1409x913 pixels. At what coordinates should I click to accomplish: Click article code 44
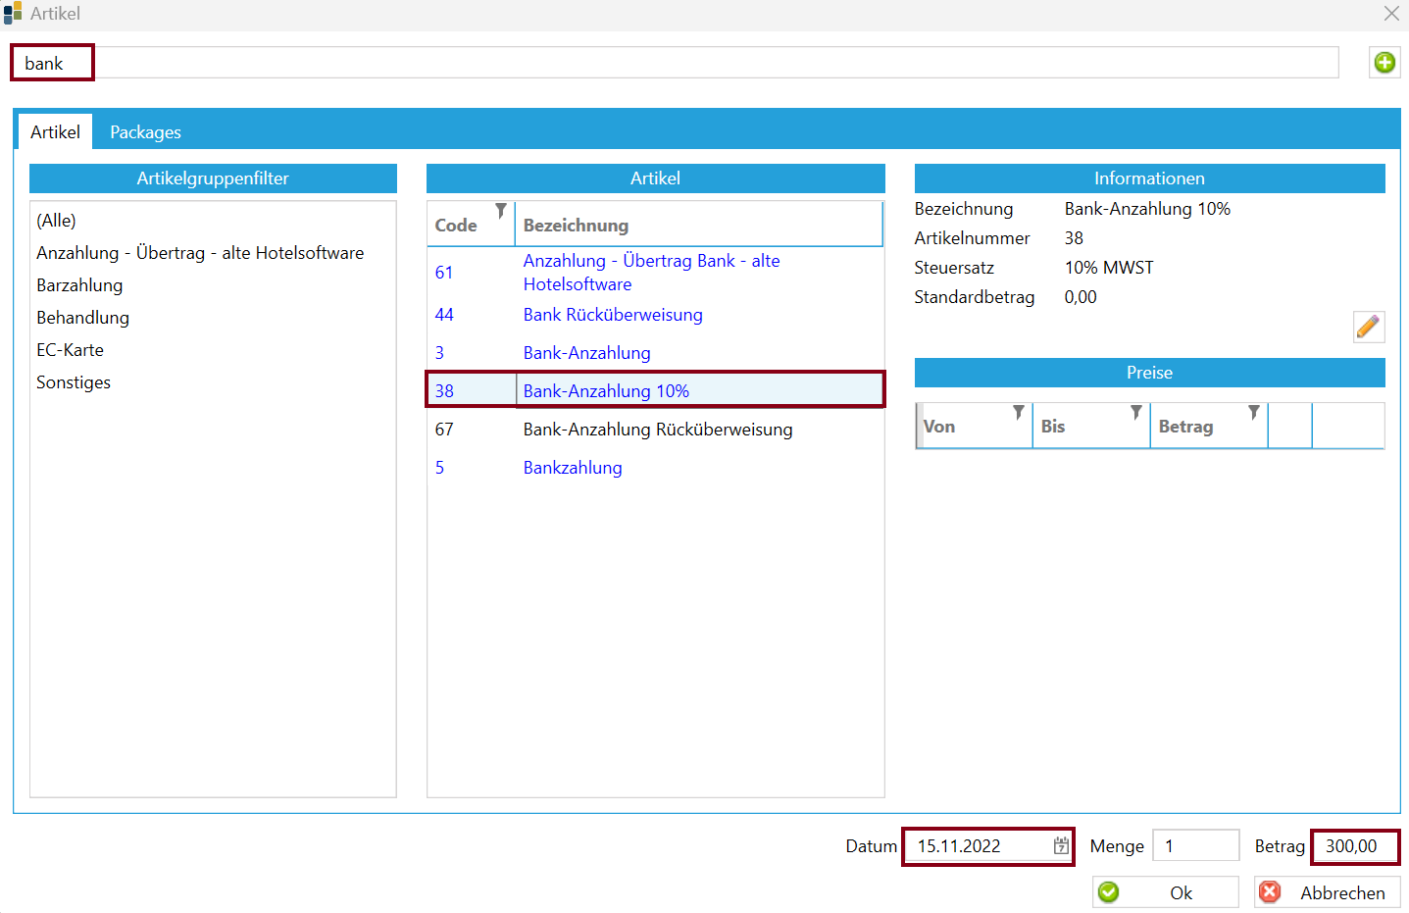click(444, 315)
